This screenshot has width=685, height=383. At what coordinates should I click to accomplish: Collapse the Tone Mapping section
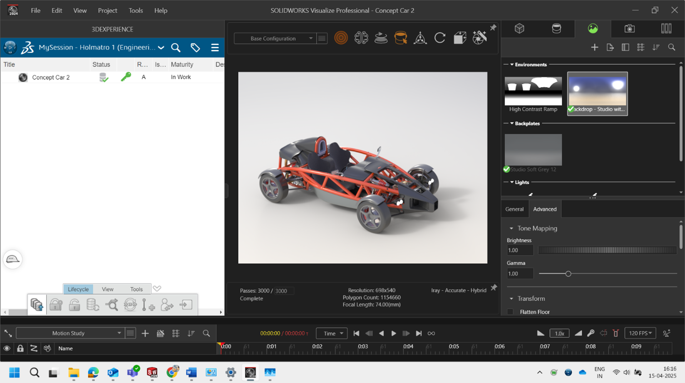[x=511, y=229]
